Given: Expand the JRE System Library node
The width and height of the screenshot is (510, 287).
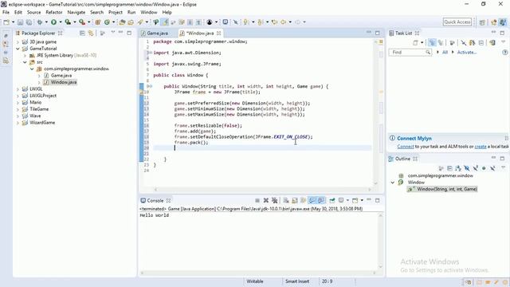Looking at the screenshot, I should point(25,55).
